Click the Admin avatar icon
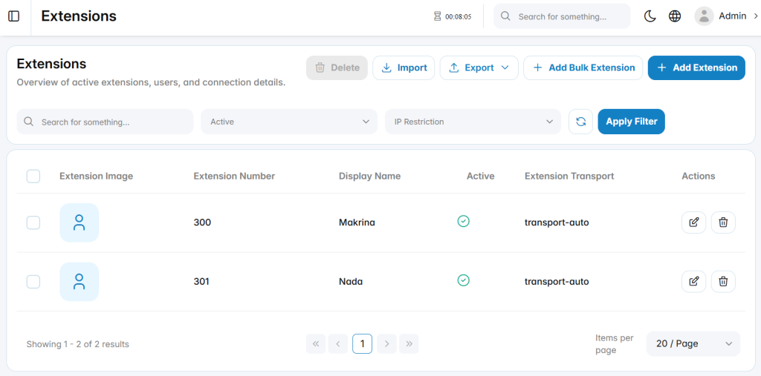Viewport: 761px width, 376px height. pyautogui.click(x=704, y=16)
